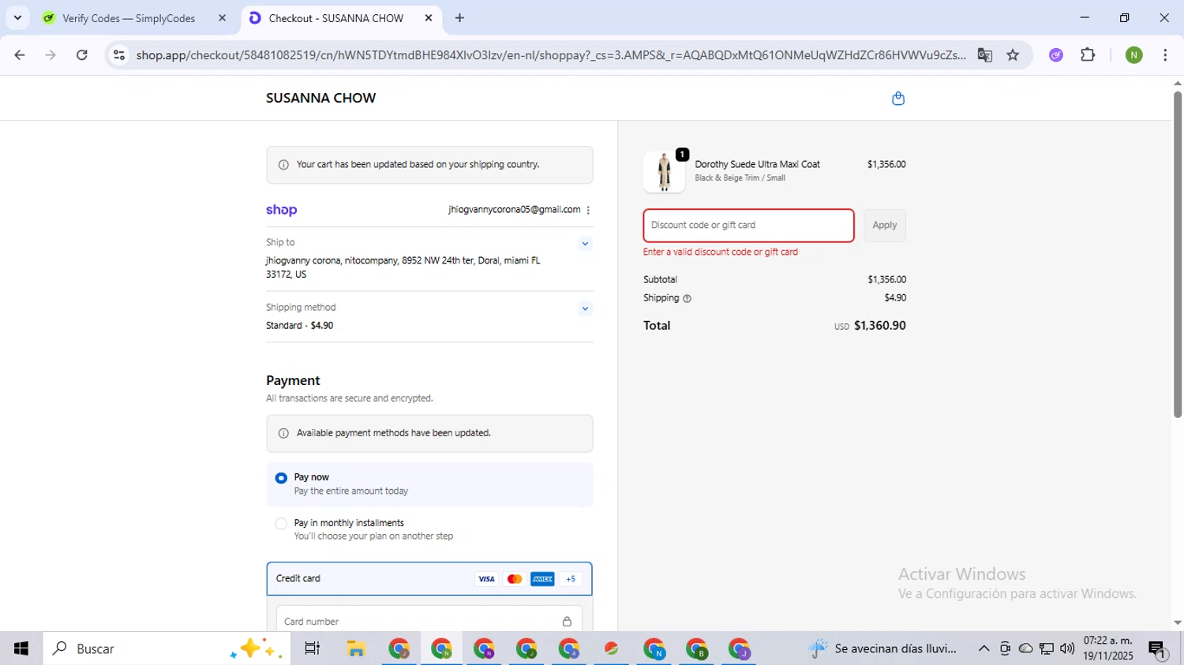The width and height of the screenshot is (1184, 665).
Task: Click the Shop Pay logo
Action: pyautogui.click(x=282, y=210)
